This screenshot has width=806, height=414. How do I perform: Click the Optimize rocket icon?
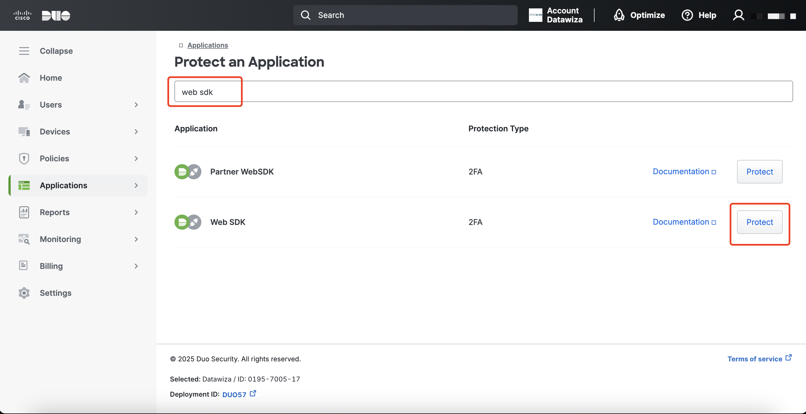(x=619, y=15)
